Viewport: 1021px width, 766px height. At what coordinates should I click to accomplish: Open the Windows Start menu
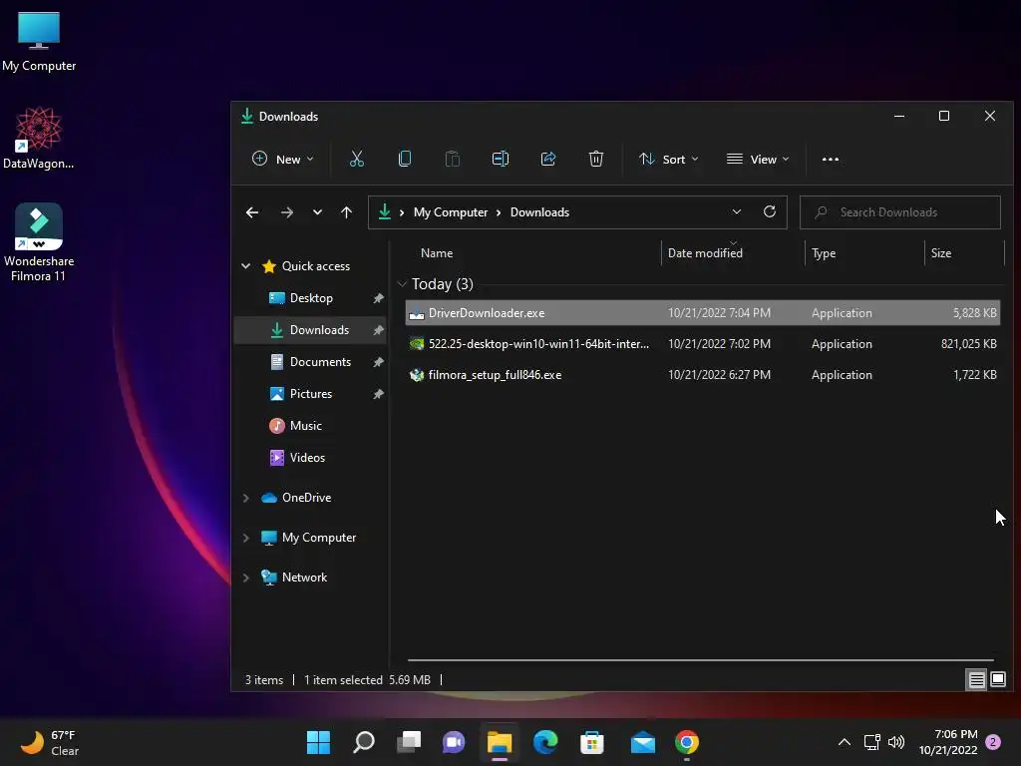(318, 742)
